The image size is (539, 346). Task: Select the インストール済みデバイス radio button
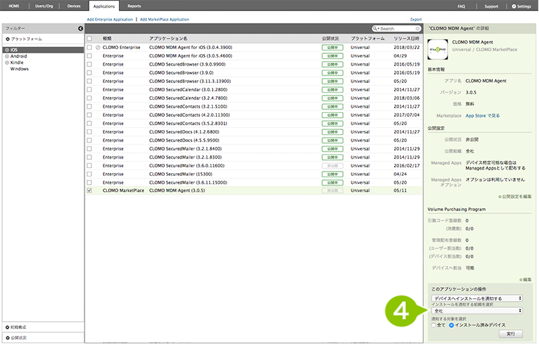pos(451,325)
